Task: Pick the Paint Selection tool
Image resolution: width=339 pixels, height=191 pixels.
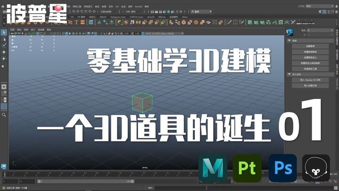Action: click(x=4, y=45)
